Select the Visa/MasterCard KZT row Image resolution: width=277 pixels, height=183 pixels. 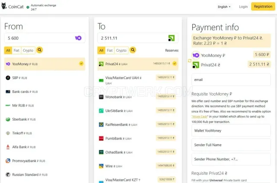coord(138,180)
